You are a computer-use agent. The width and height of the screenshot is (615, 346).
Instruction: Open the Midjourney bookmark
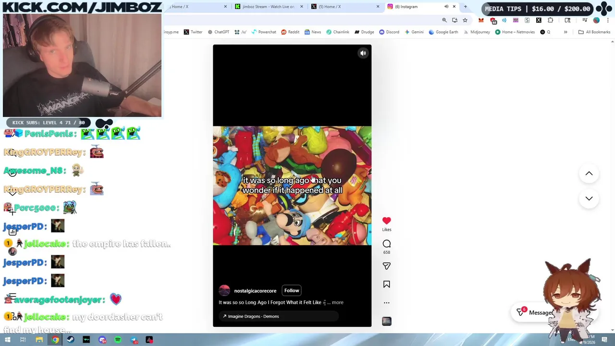tap(476, 32)
